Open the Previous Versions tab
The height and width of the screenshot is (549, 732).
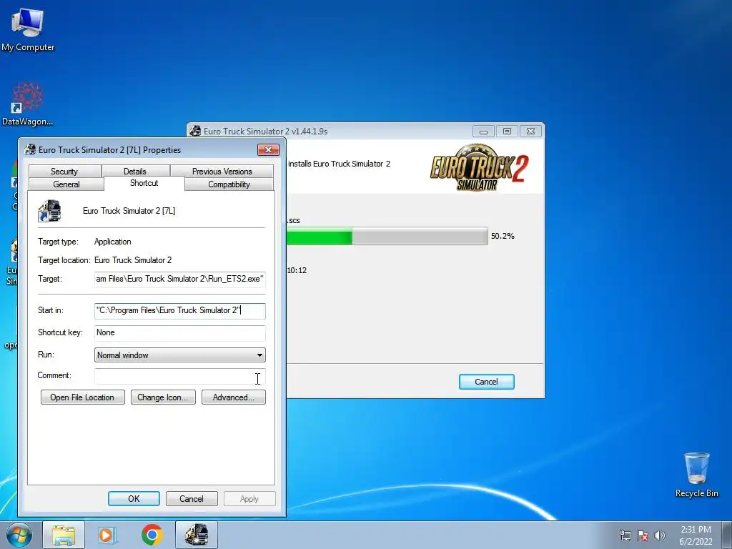click(222, 172)
